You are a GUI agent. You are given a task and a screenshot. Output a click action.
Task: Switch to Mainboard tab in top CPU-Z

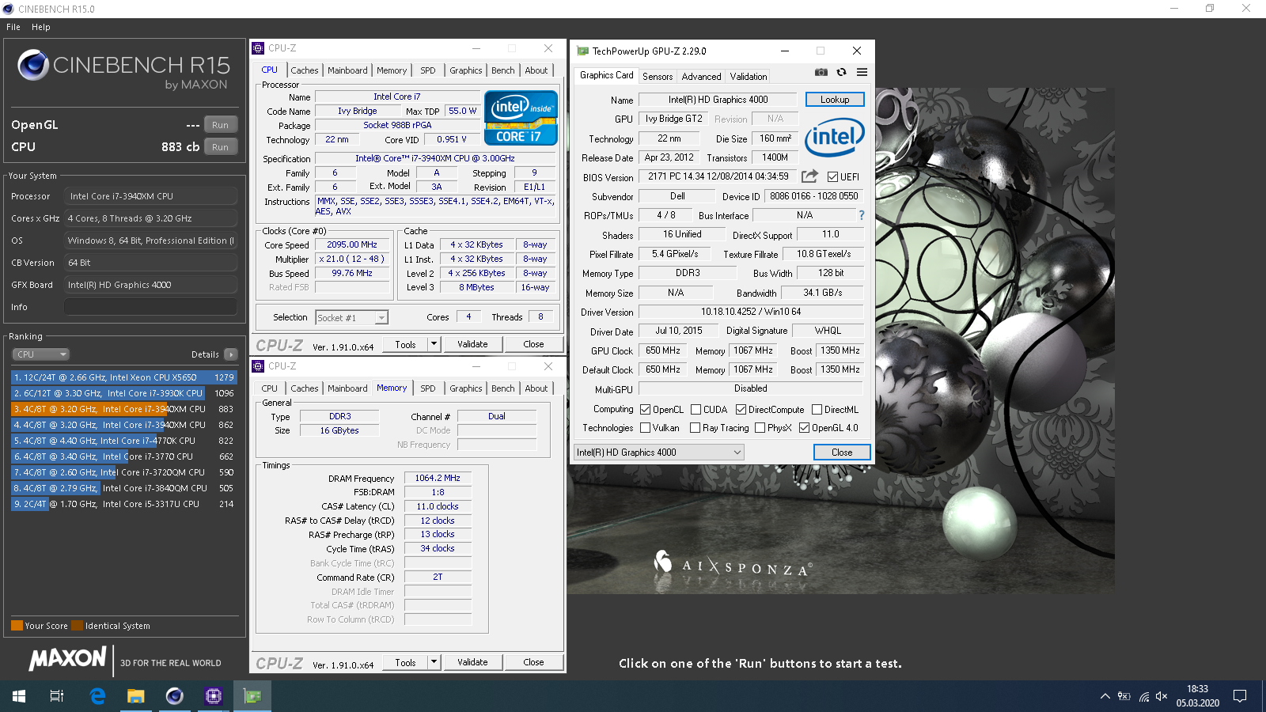pyautogui.click(x=347, y=70)
